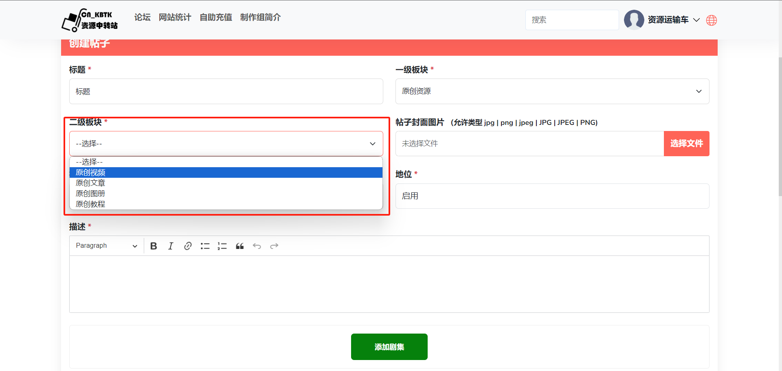Insert a link using the link icon
This screenshot has height=371, width=782.
tap(188, 246)
